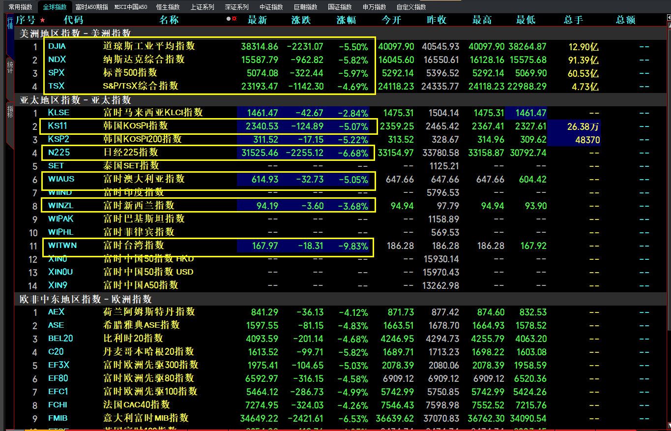Viewport: 671px width, 431px height.
Task: Click the 今开 column header
Action: click(392, 20)
